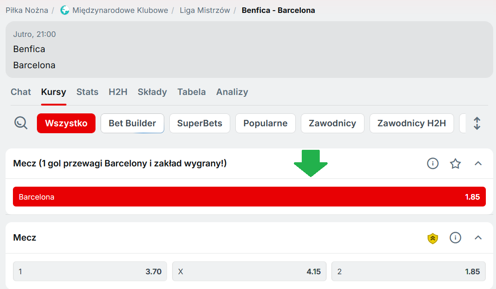
Task: Pick home win odds 3.70
Action: (90, 271)
